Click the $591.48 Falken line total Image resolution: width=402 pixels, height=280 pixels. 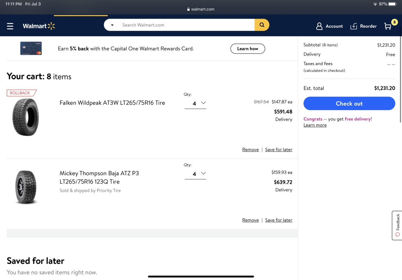coord(283,111)
